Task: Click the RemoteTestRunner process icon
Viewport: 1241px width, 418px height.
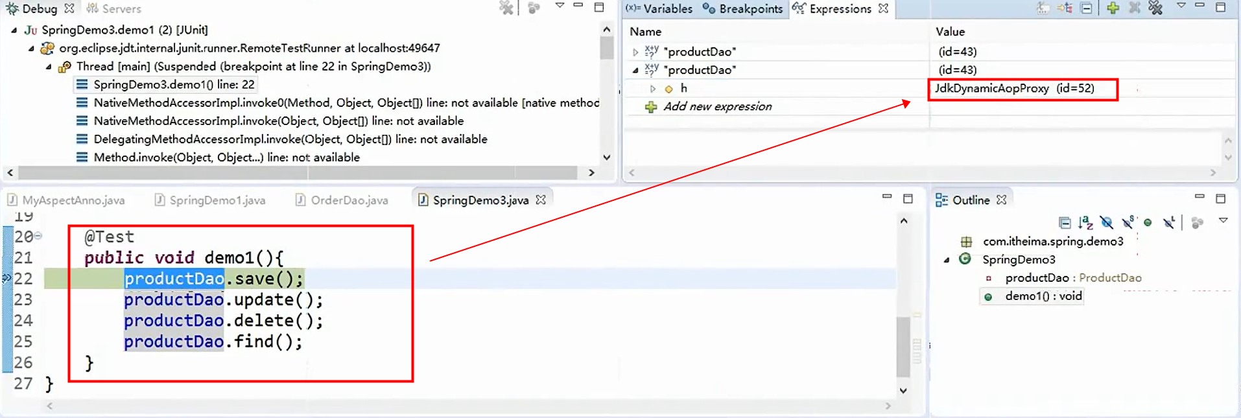Action: coord(47,48)
